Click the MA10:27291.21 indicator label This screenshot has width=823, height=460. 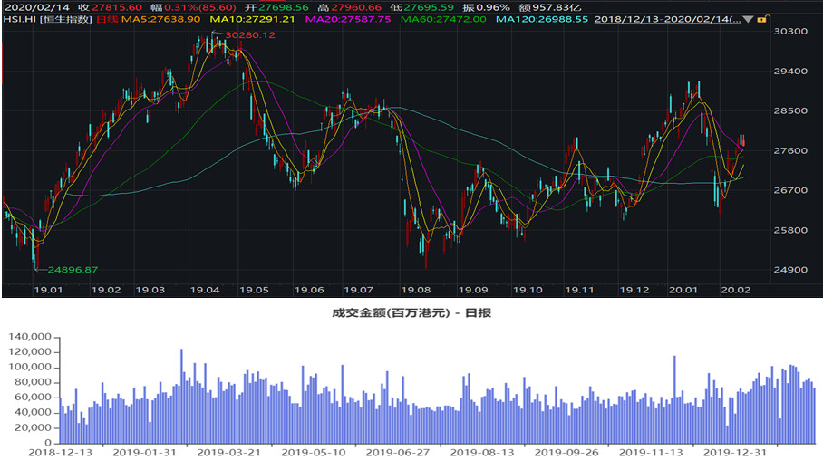click(x=252, y=19)
